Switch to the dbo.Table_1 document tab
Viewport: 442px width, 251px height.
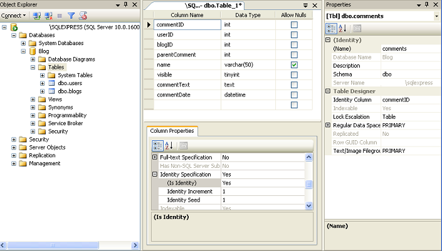(x=213, y=6)
